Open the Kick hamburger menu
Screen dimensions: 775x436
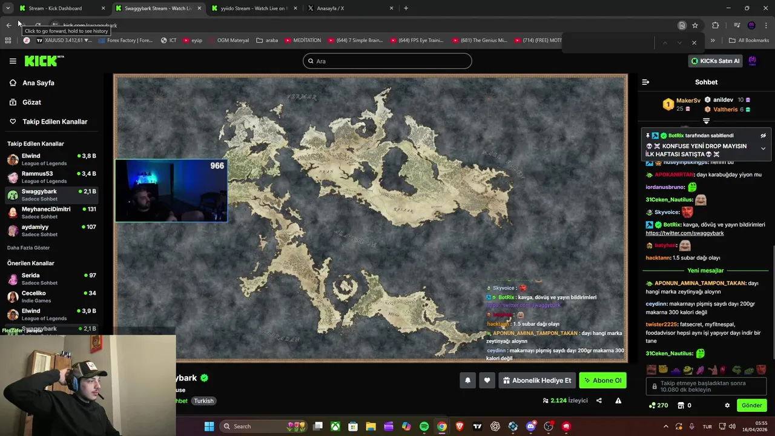click(13, 61)
